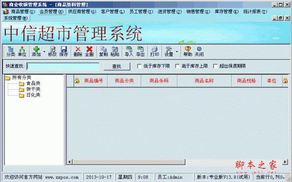
Task: Open the 进货管理(J) menu
Action: click(170, 12)
